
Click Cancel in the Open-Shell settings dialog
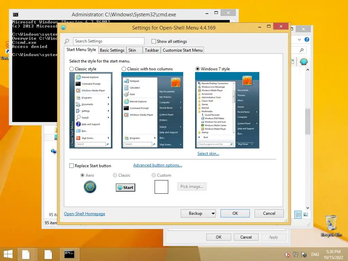tap(269, 213)
